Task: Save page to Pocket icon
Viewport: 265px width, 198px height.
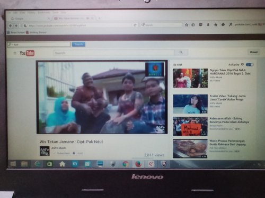Action: [x=200, y=25]
